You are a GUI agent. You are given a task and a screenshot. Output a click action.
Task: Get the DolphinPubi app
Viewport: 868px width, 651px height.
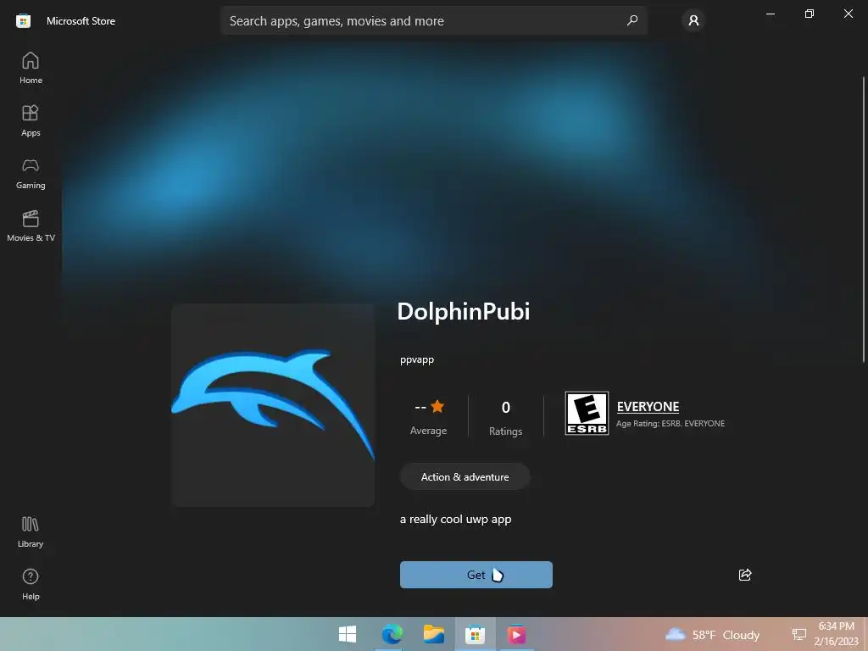click(x=476, y=575)
